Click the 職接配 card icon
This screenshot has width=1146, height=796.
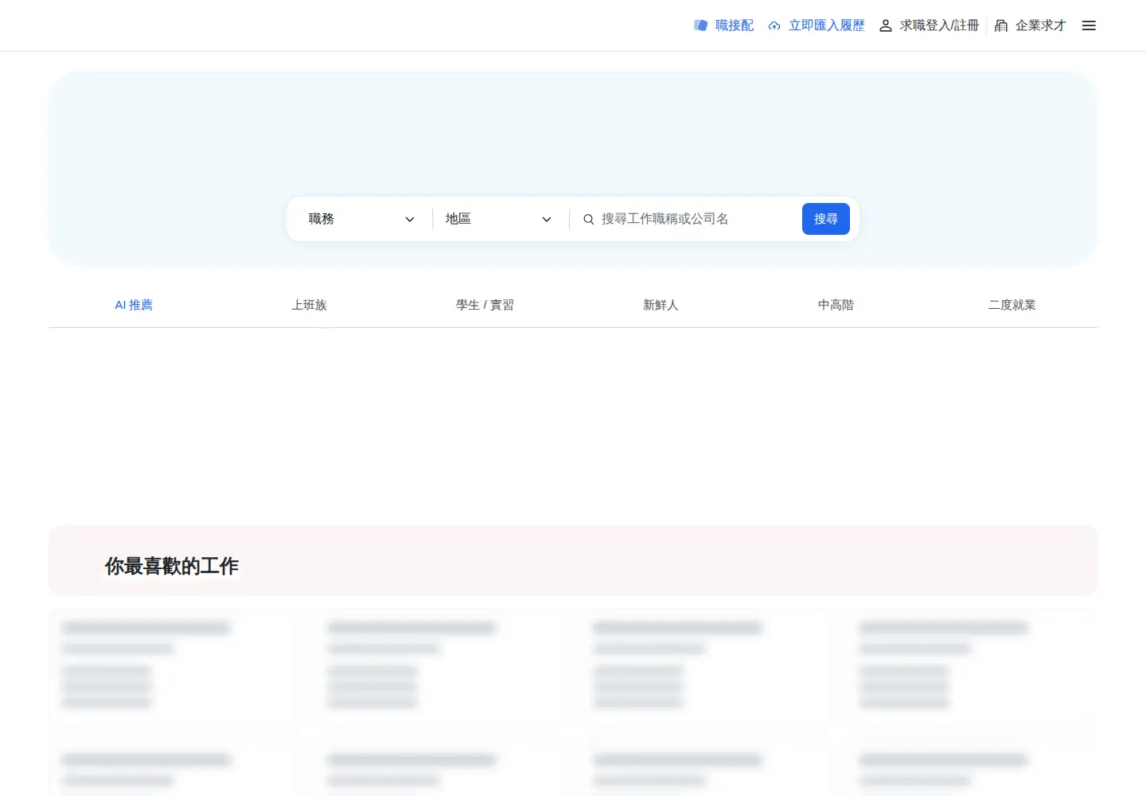point(700,25)
